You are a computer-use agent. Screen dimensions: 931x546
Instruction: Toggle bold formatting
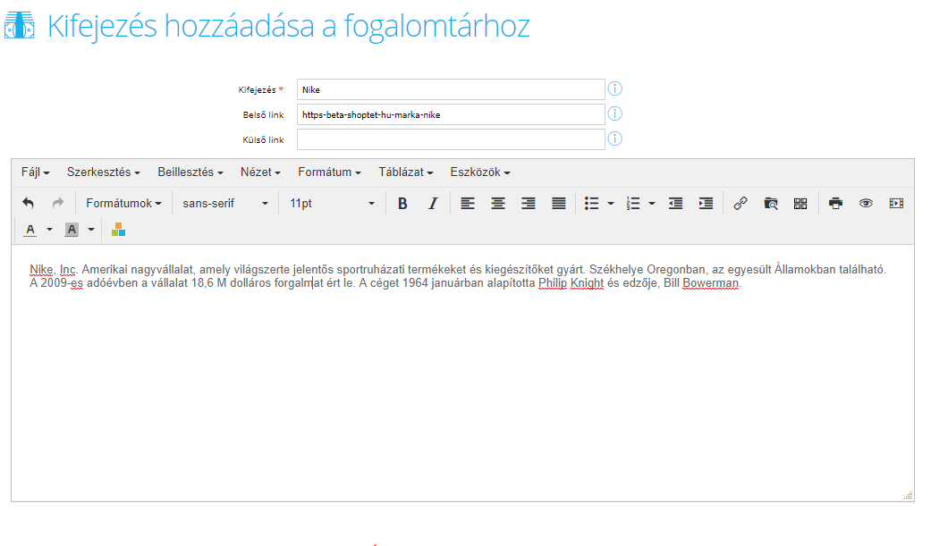coord(402,203)
